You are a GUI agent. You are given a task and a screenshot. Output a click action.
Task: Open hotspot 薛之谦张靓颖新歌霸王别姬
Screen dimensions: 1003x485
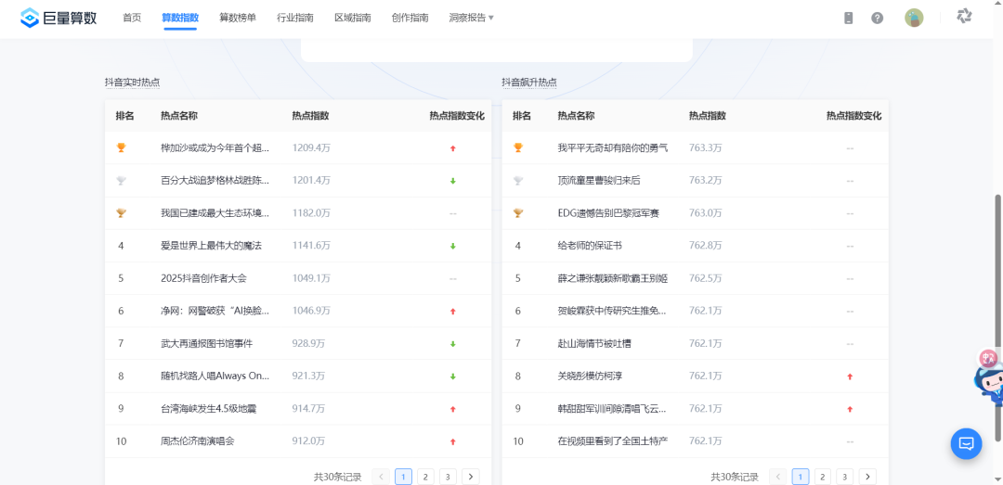(x=613, y=278)
